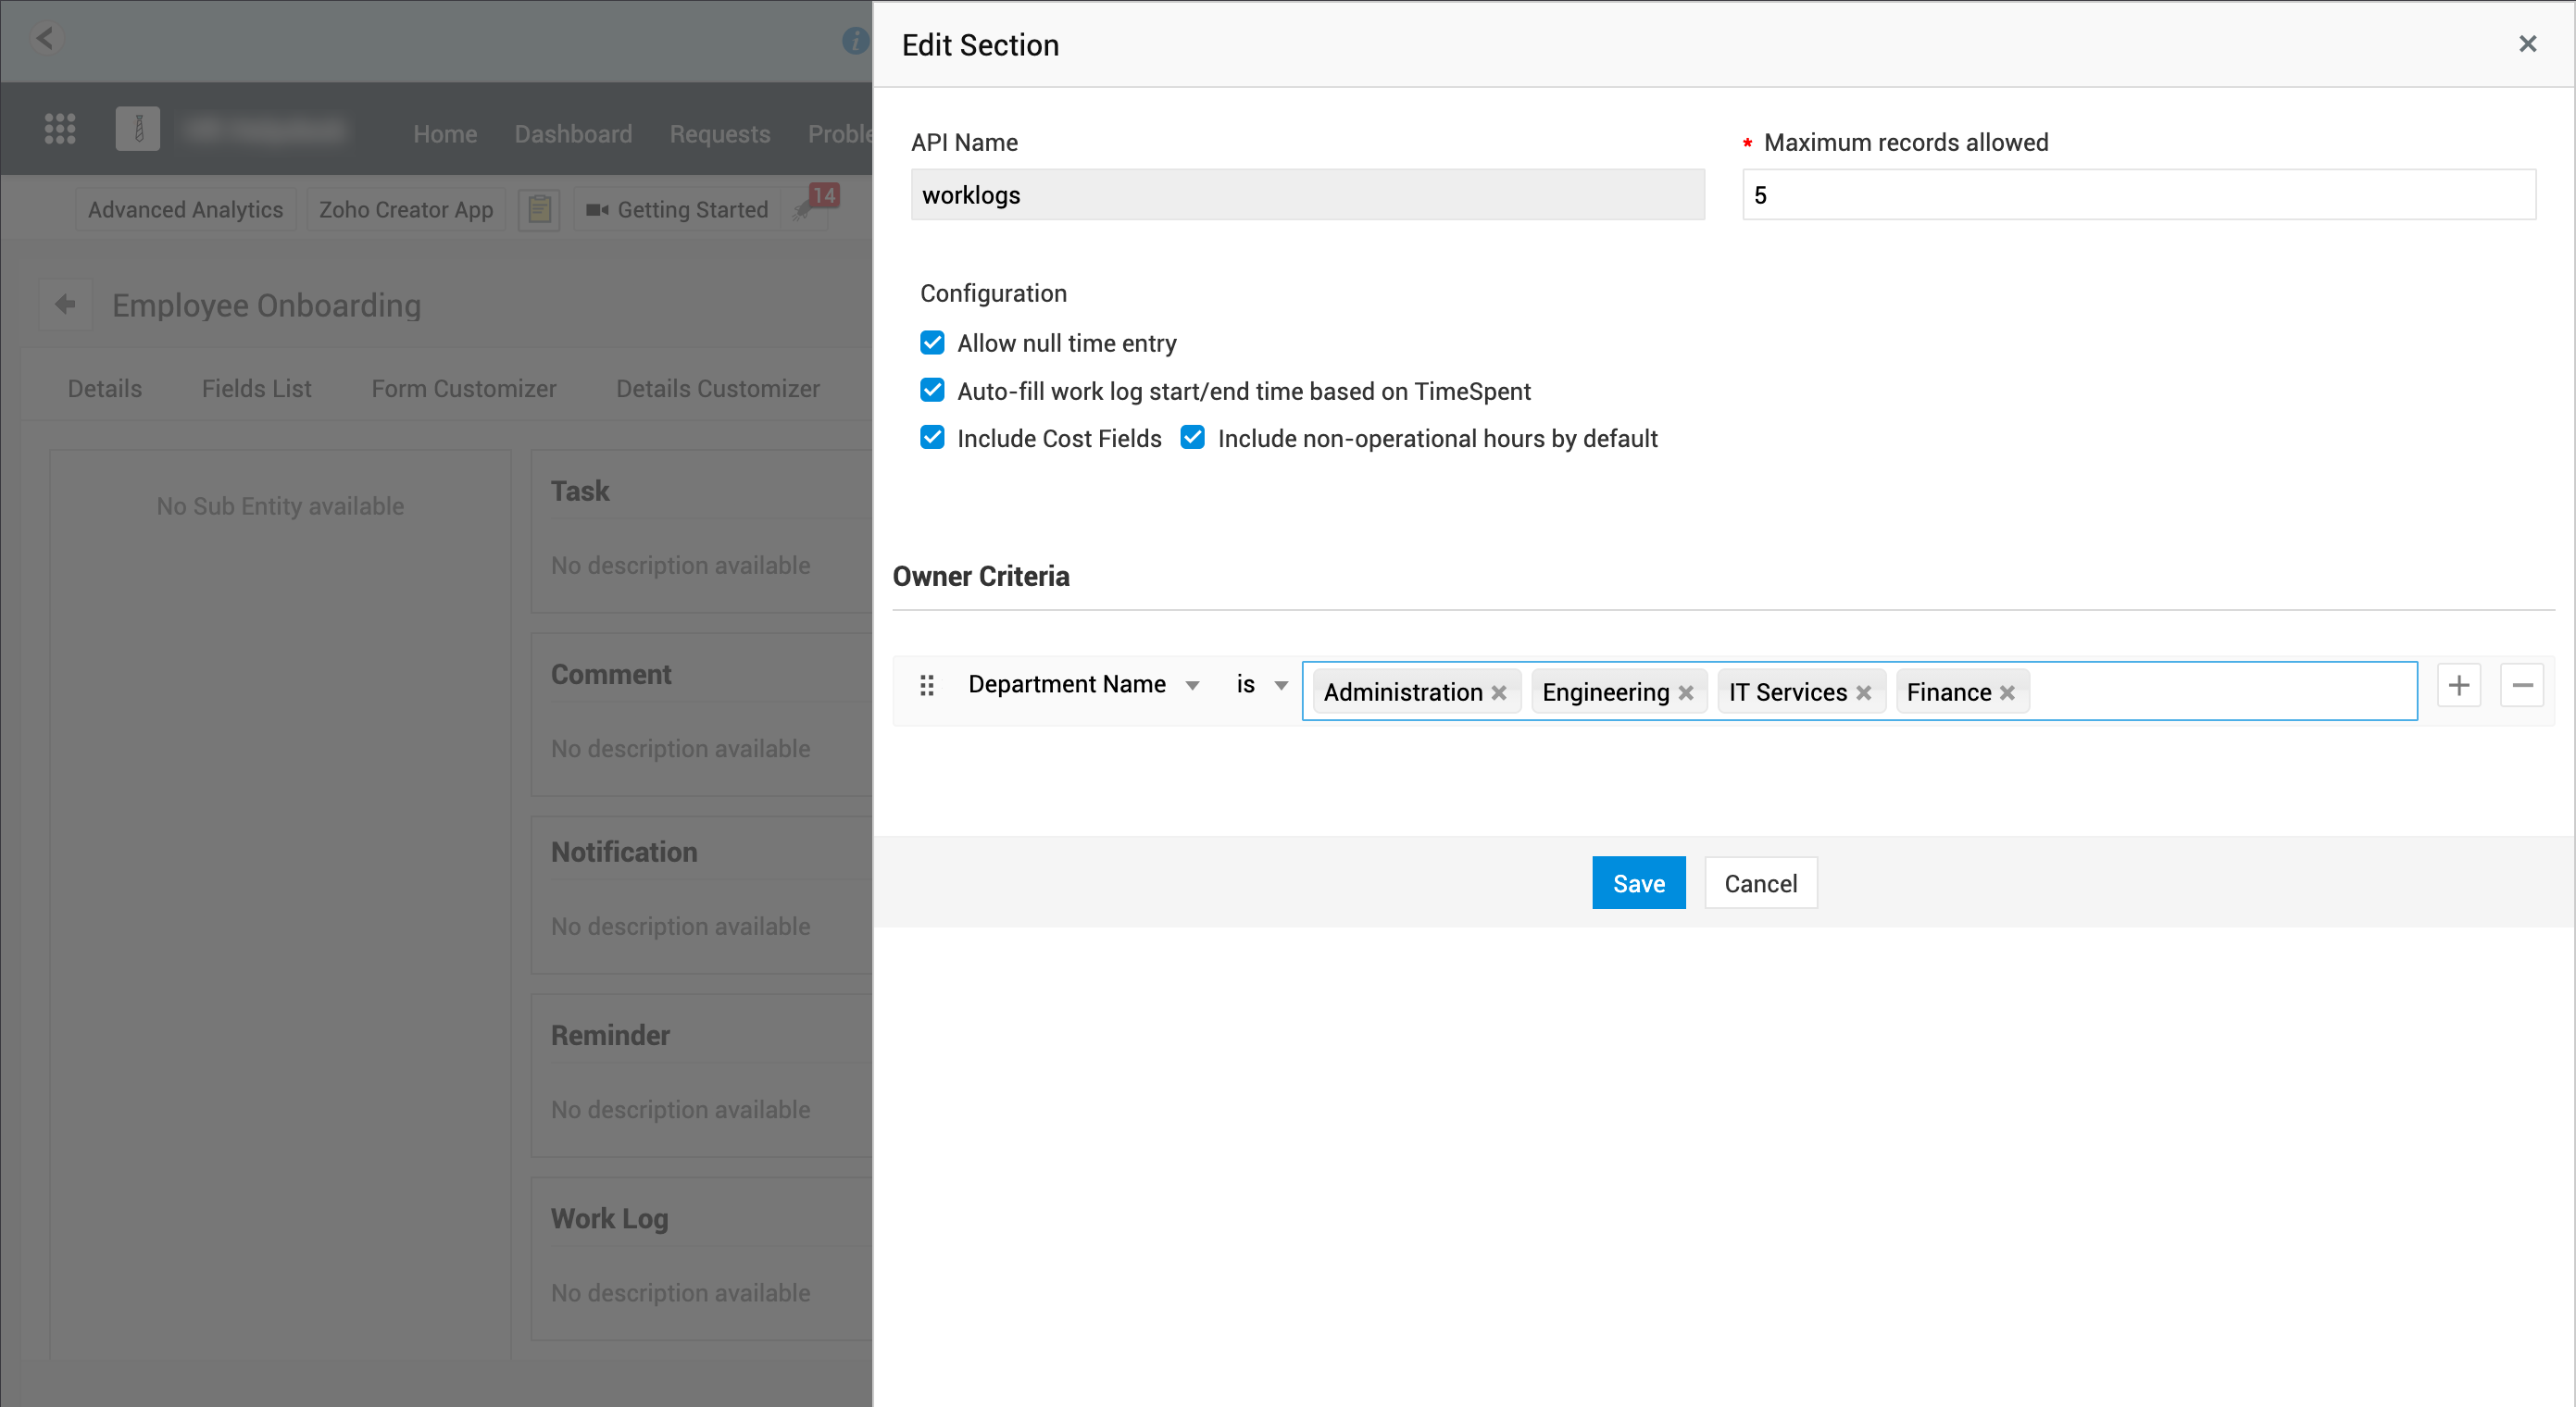Screen dimensions: 2576x1407
Task: Open the apps grid launcher
Action: coord(60,128)
